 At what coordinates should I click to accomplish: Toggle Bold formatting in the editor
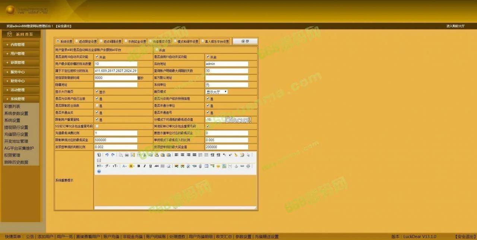(x=139, y=166)
